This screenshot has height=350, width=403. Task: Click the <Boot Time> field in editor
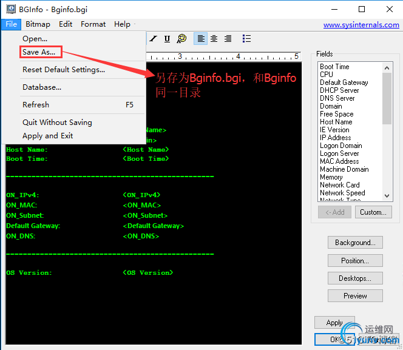pos(146,159)
